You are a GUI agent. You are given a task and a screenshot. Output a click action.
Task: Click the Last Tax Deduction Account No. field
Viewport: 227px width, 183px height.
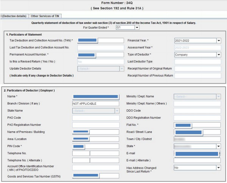pyautogui.click(x=100, y=48)
